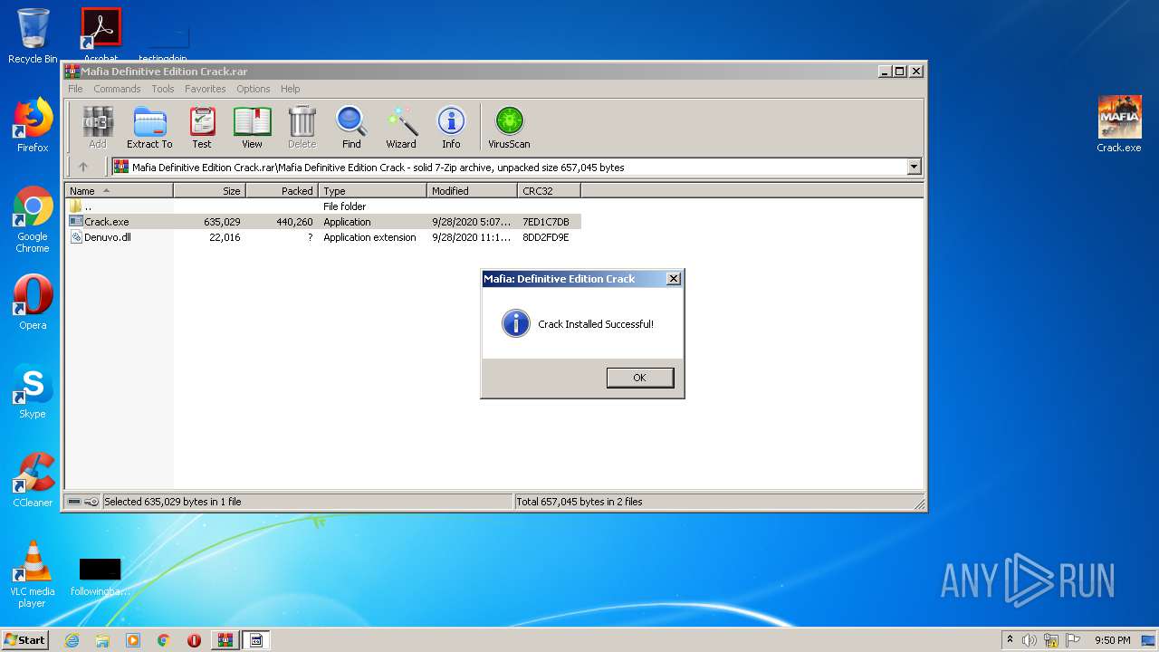Click the 'Total 657,045 bytes in 2 files' status
This screenshot has height=652, width=1159.
tap(579, 502)
